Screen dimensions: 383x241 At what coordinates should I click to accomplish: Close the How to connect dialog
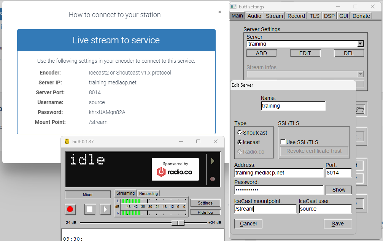[219, 12]
